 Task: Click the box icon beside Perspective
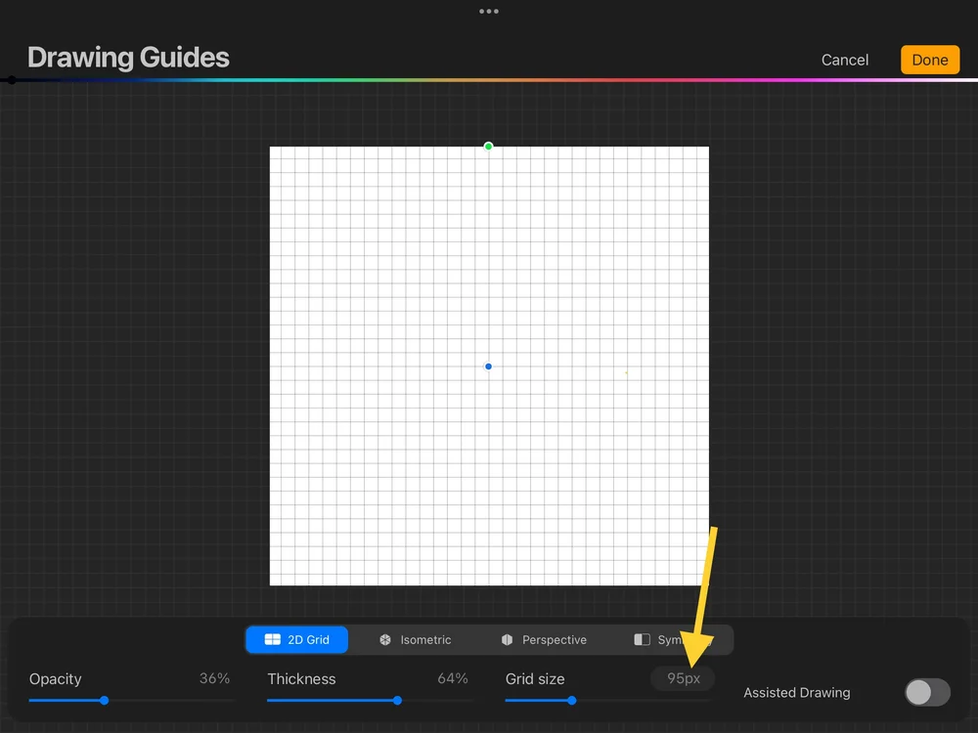507,639
